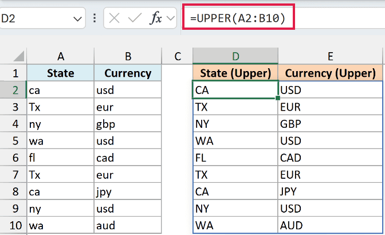Select cell B10 containing 'aud'

pyautogui.click(x=128, y=225)
